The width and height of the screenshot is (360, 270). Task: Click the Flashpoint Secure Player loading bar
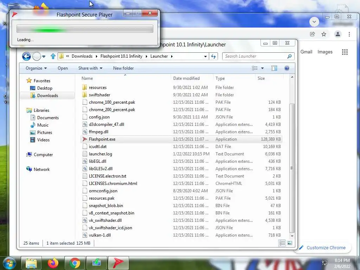point(85,29)
